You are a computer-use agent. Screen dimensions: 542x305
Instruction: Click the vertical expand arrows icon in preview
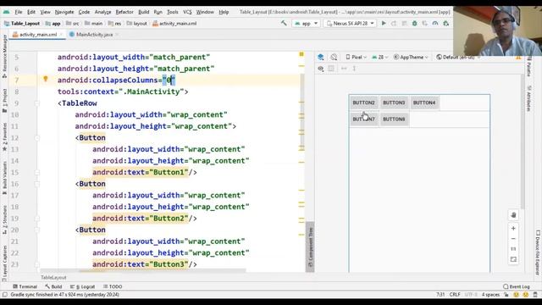354,69
